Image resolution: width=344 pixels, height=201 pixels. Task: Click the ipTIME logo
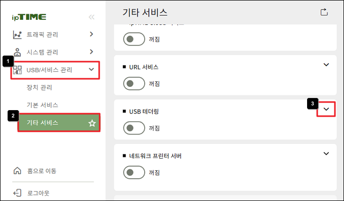click(x=29, y=17)
